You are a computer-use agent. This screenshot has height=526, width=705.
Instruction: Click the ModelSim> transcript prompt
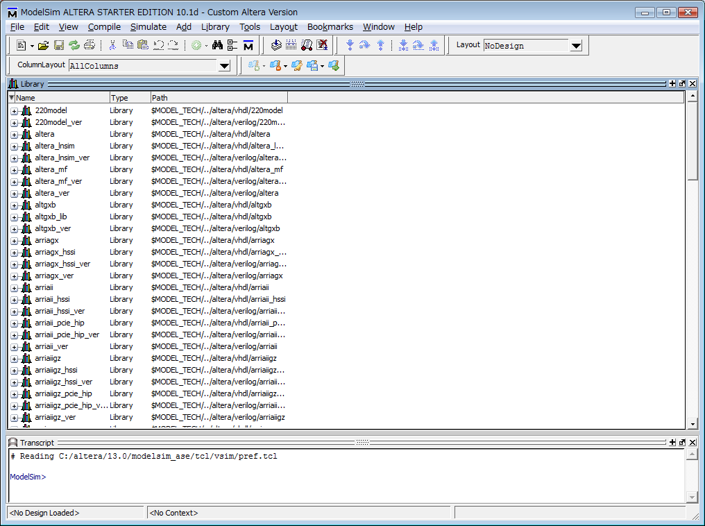pos(28,477)
